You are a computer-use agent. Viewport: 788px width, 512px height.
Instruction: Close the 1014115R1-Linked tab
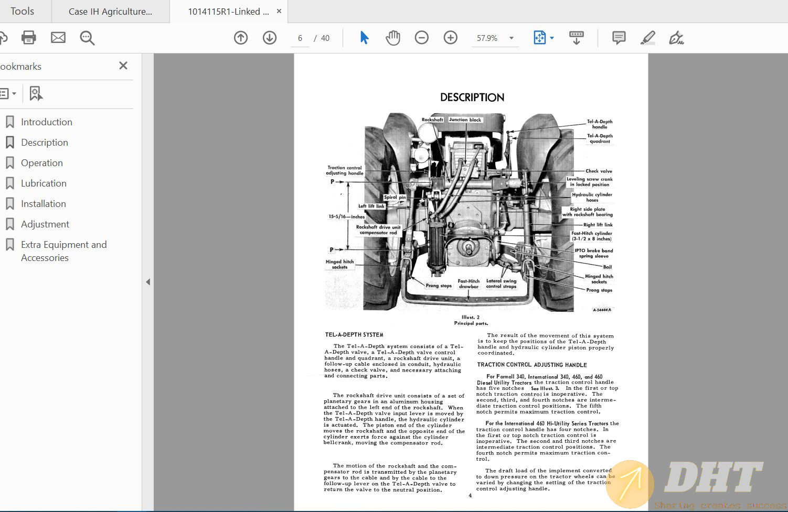[x=279, y=11]
